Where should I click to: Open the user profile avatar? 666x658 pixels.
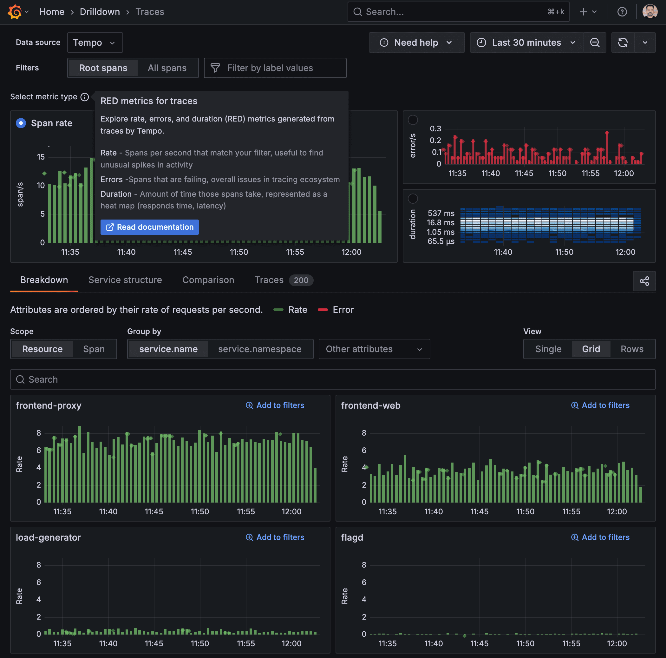pos(650,11)
